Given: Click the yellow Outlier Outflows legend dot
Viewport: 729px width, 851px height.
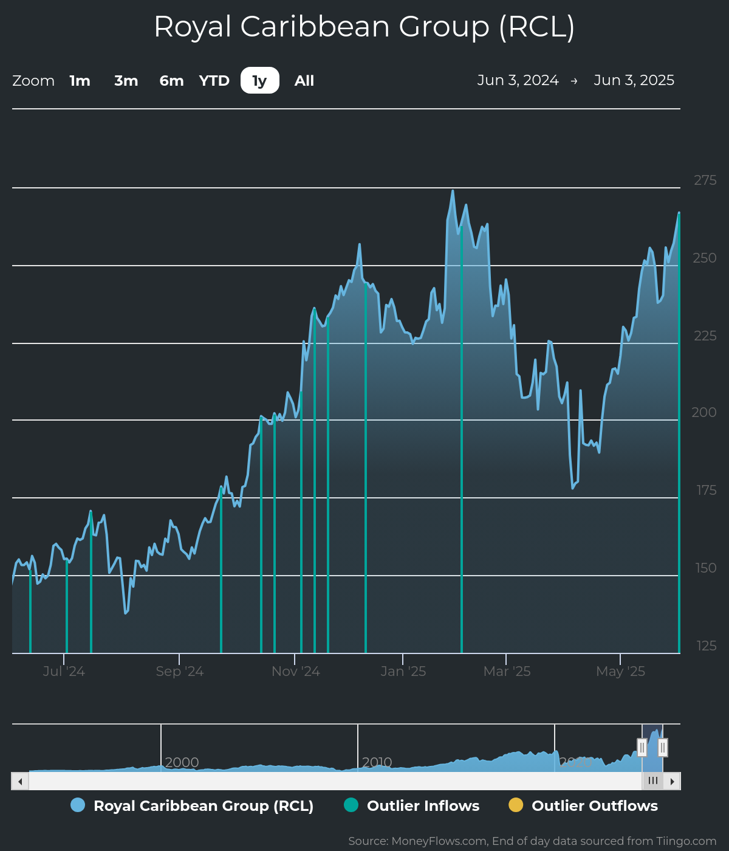Looking at the screenshot, I should [516, 805].
